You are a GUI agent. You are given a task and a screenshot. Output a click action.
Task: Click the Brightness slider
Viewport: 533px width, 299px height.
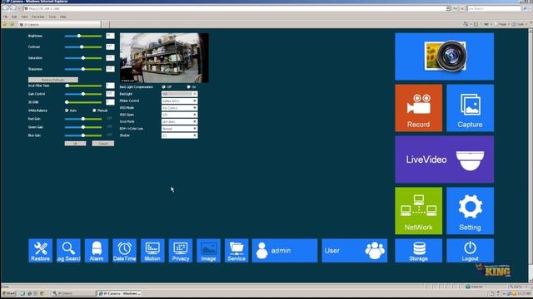(x=83, y=36)
